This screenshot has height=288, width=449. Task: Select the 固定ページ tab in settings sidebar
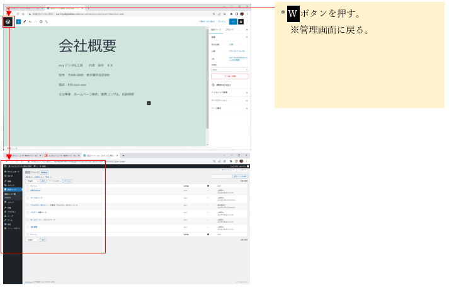[216, 30]
